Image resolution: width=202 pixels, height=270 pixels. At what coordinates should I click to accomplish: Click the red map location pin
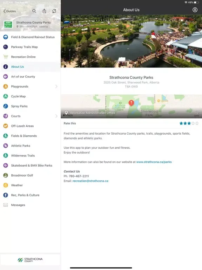click(132, 103)
